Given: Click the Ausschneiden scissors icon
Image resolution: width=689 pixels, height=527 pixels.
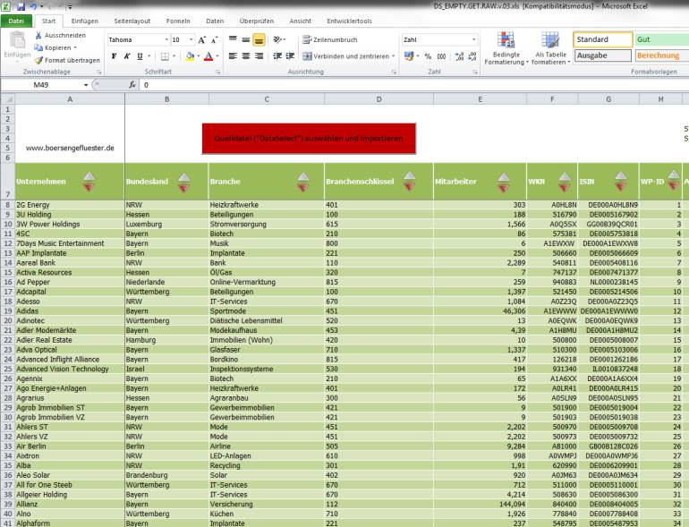Looking at the screenshot, I should tap(38, 35).
